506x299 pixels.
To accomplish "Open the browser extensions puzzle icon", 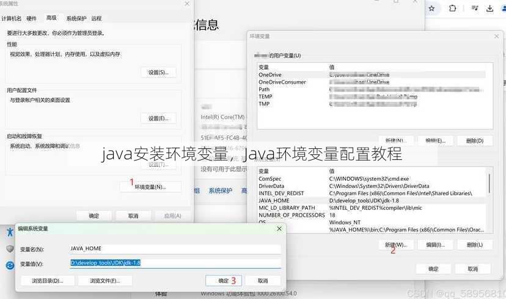I will [452, 9].
